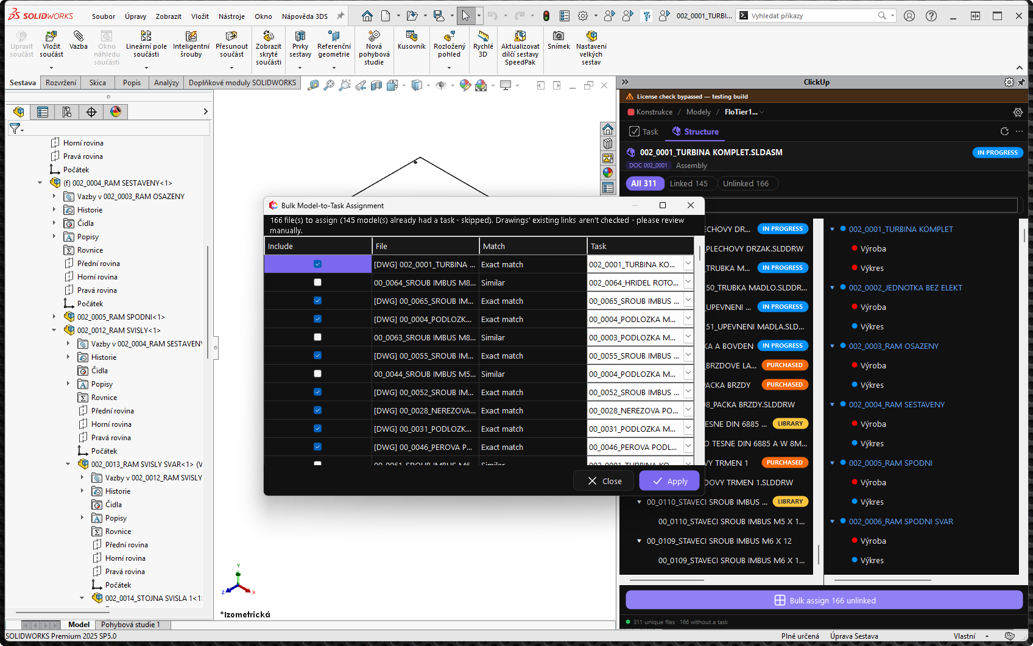Uncheck Include for 00_0028_NEREZOVA row

point(317,410)
